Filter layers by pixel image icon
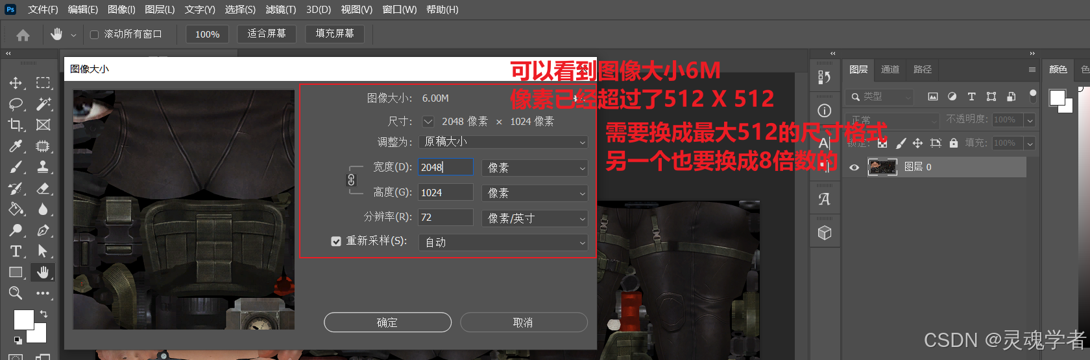This screenshot has height=360, width=1090. point(932,96)
